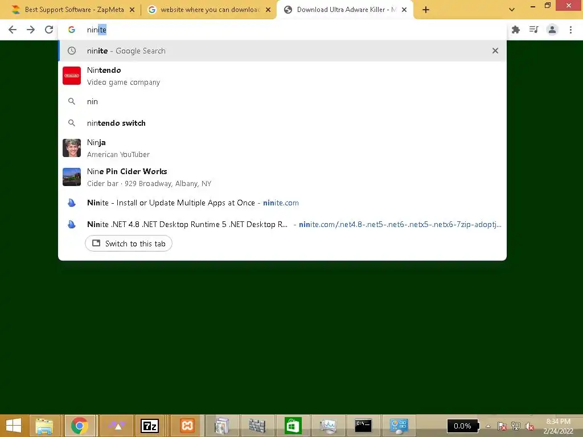Select the 'nintendo switch' search suggestion
The height and width of the screenshot is (437, 583).
(282, 123)
